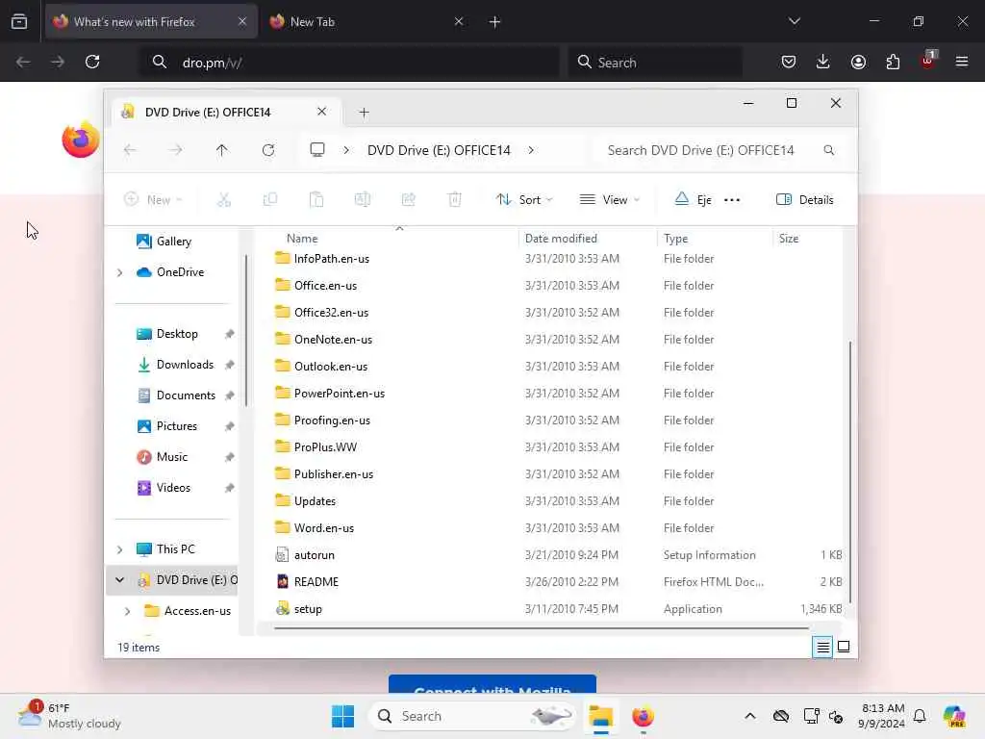Add a new Explorer tab
Viewport: 985px width, 739px height.
click(364, 113)
